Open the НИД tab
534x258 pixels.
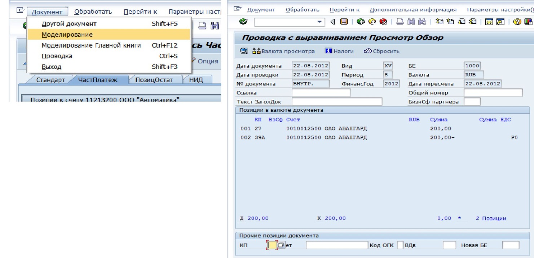(x=196, y=80)
